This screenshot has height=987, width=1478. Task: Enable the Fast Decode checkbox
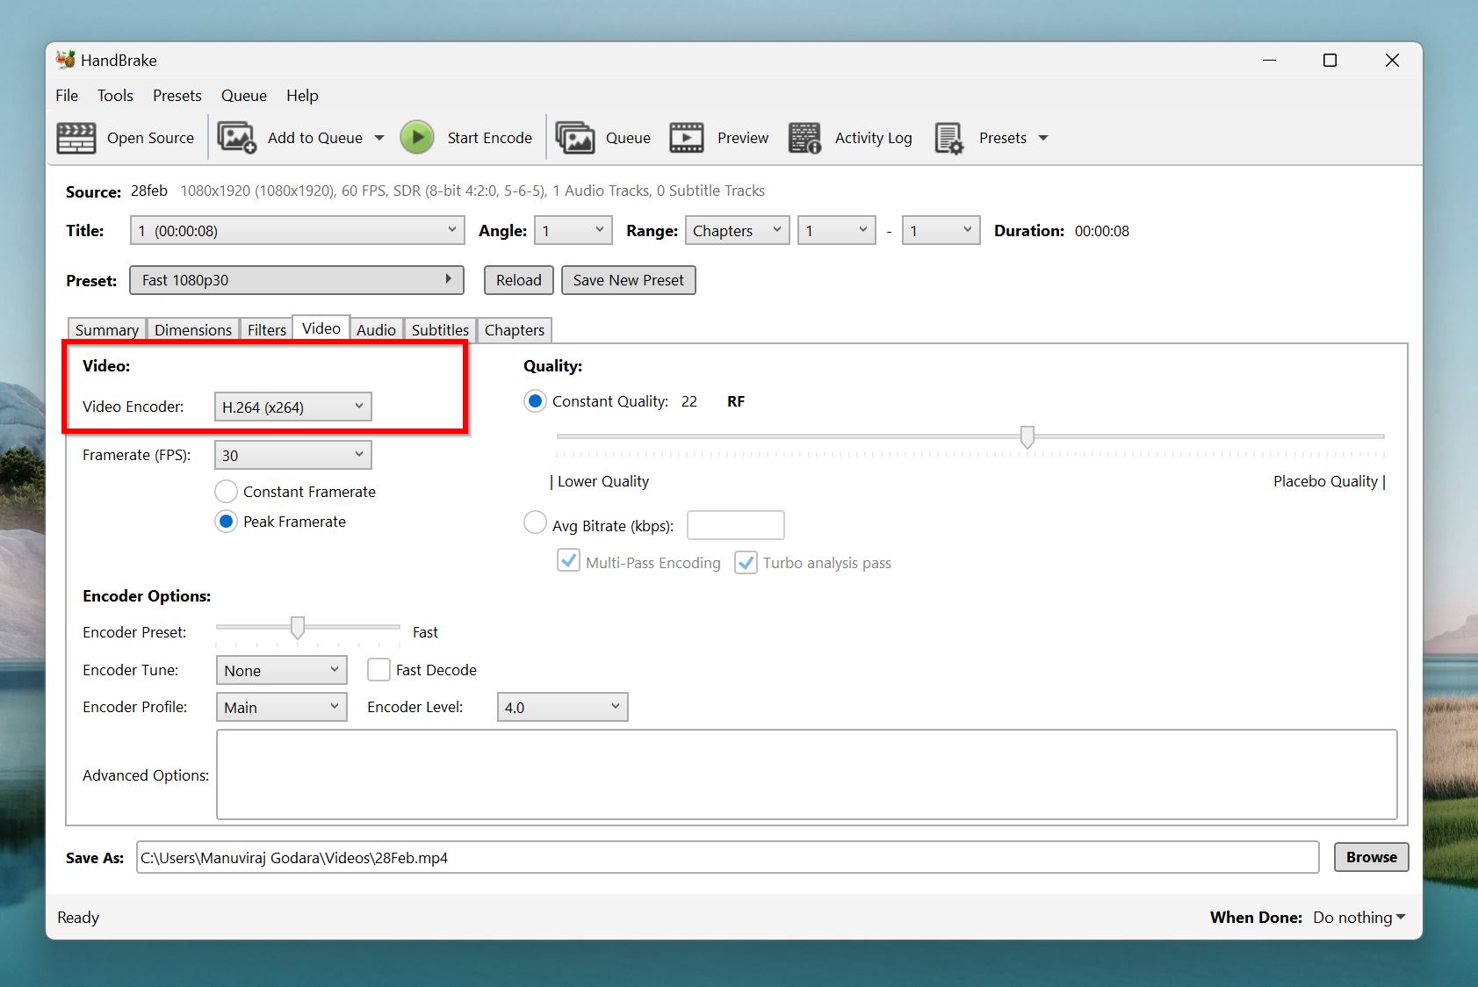(379, 669)
